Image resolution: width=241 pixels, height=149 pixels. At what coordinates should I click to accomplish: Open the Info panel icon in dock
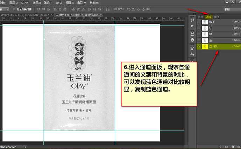(x=192, y=40)
